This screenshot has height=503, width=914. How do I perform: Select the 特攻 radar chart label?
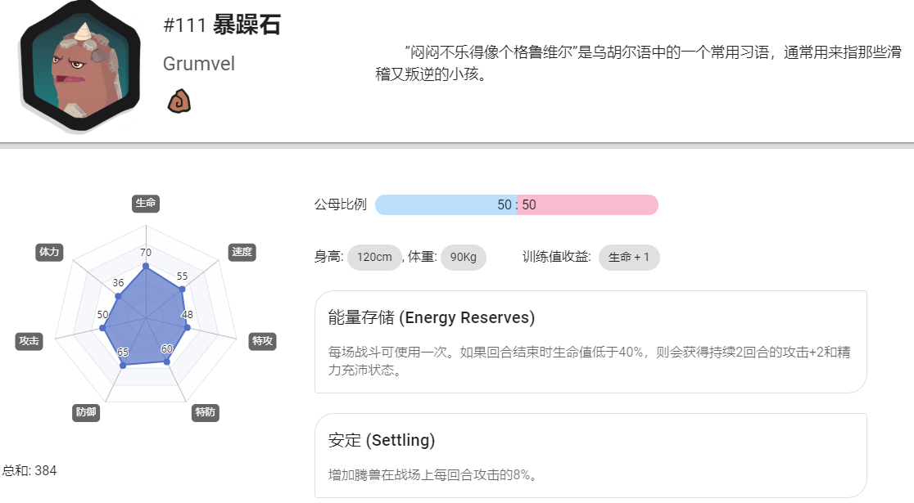[x=262, y=341]
